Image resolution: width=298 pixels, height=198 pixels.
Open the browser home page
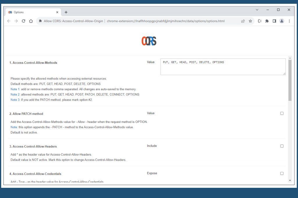31,21
